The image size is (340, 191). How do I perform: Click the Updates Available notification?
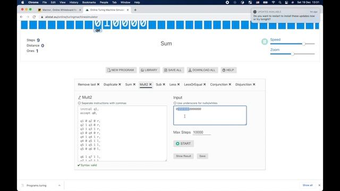(x=285, y=15)
